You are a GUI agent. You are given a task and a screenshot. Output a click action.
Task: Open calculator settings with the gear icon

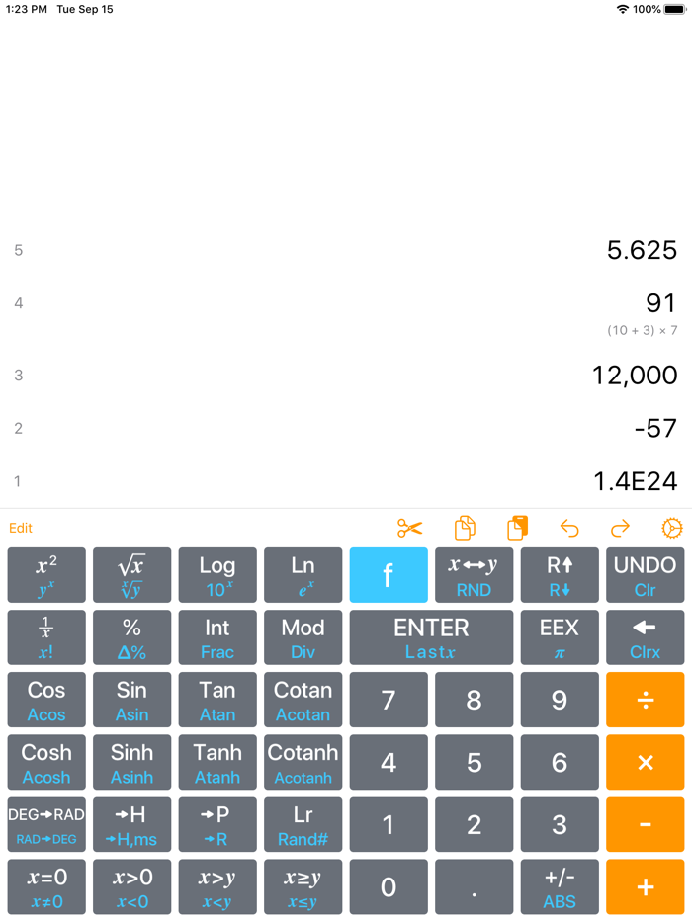(x=672, y=529)
